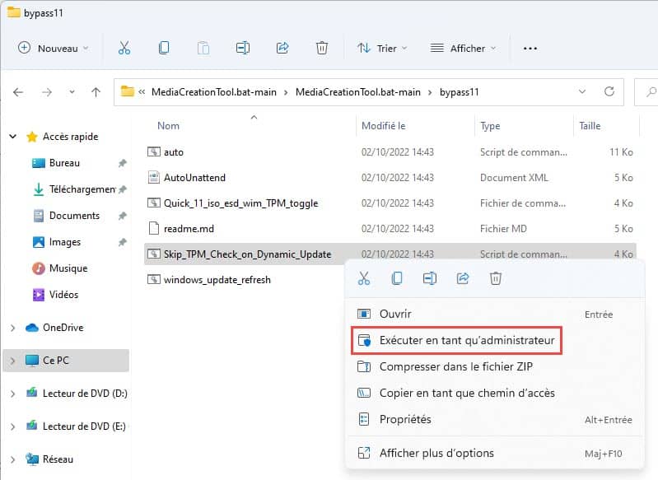The height and width of the screenshot is (480, 658).
Task: Click the Refresh button beside the address bar
Action: coord(609,92)
